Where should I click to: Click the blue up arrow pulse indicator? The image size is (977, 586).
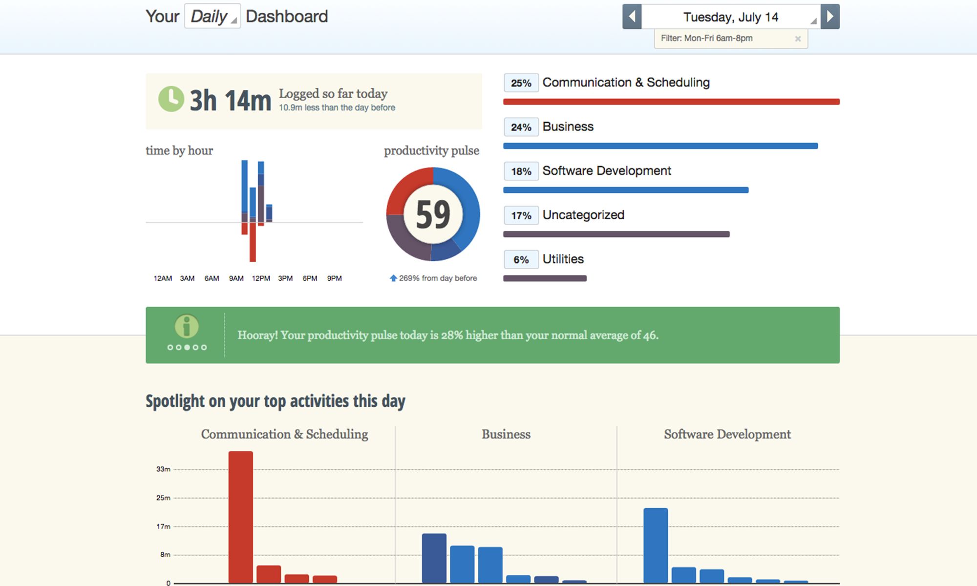(x=393, y=278)
